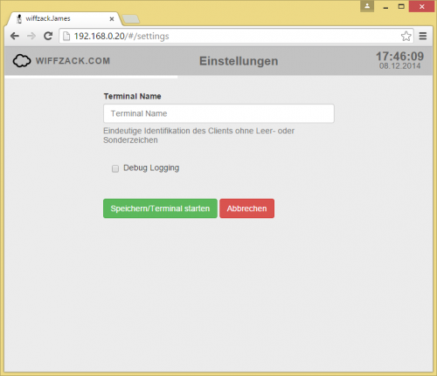This screenshot has width=437, height=376.
Task: Click the wiffzack cloud logo
Action: (22, 61)
